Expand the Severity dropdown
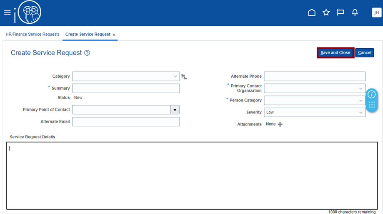Viewport: 383px width, 214px height. [x=361, y=113]
